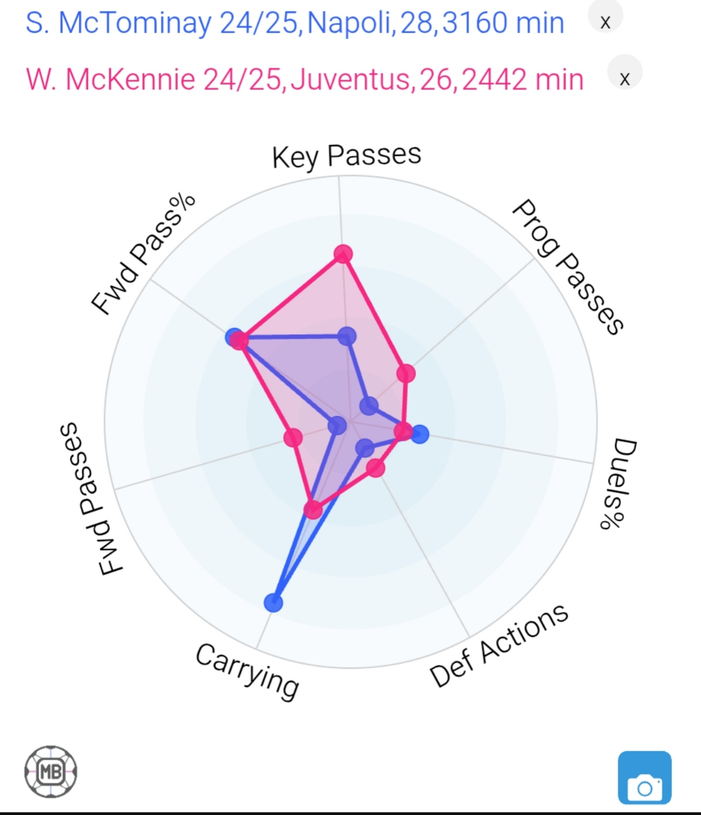Remove W. McKennie with the x button
Screen dimensions: 701x815
click(625, 78)
